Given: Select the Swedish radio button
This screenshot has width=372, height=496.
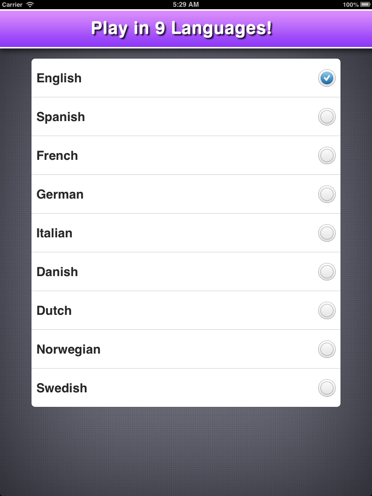Looking at the screenshot, I should [327, 388].
